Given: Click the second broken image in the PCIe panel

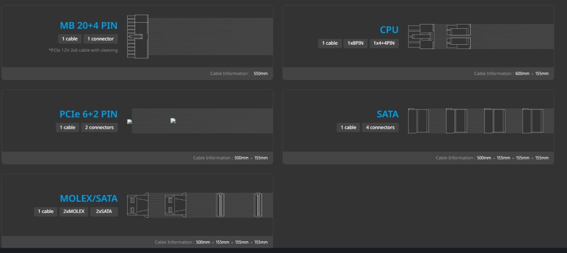Looking at the screenshot, I should (x=173, y=121).
